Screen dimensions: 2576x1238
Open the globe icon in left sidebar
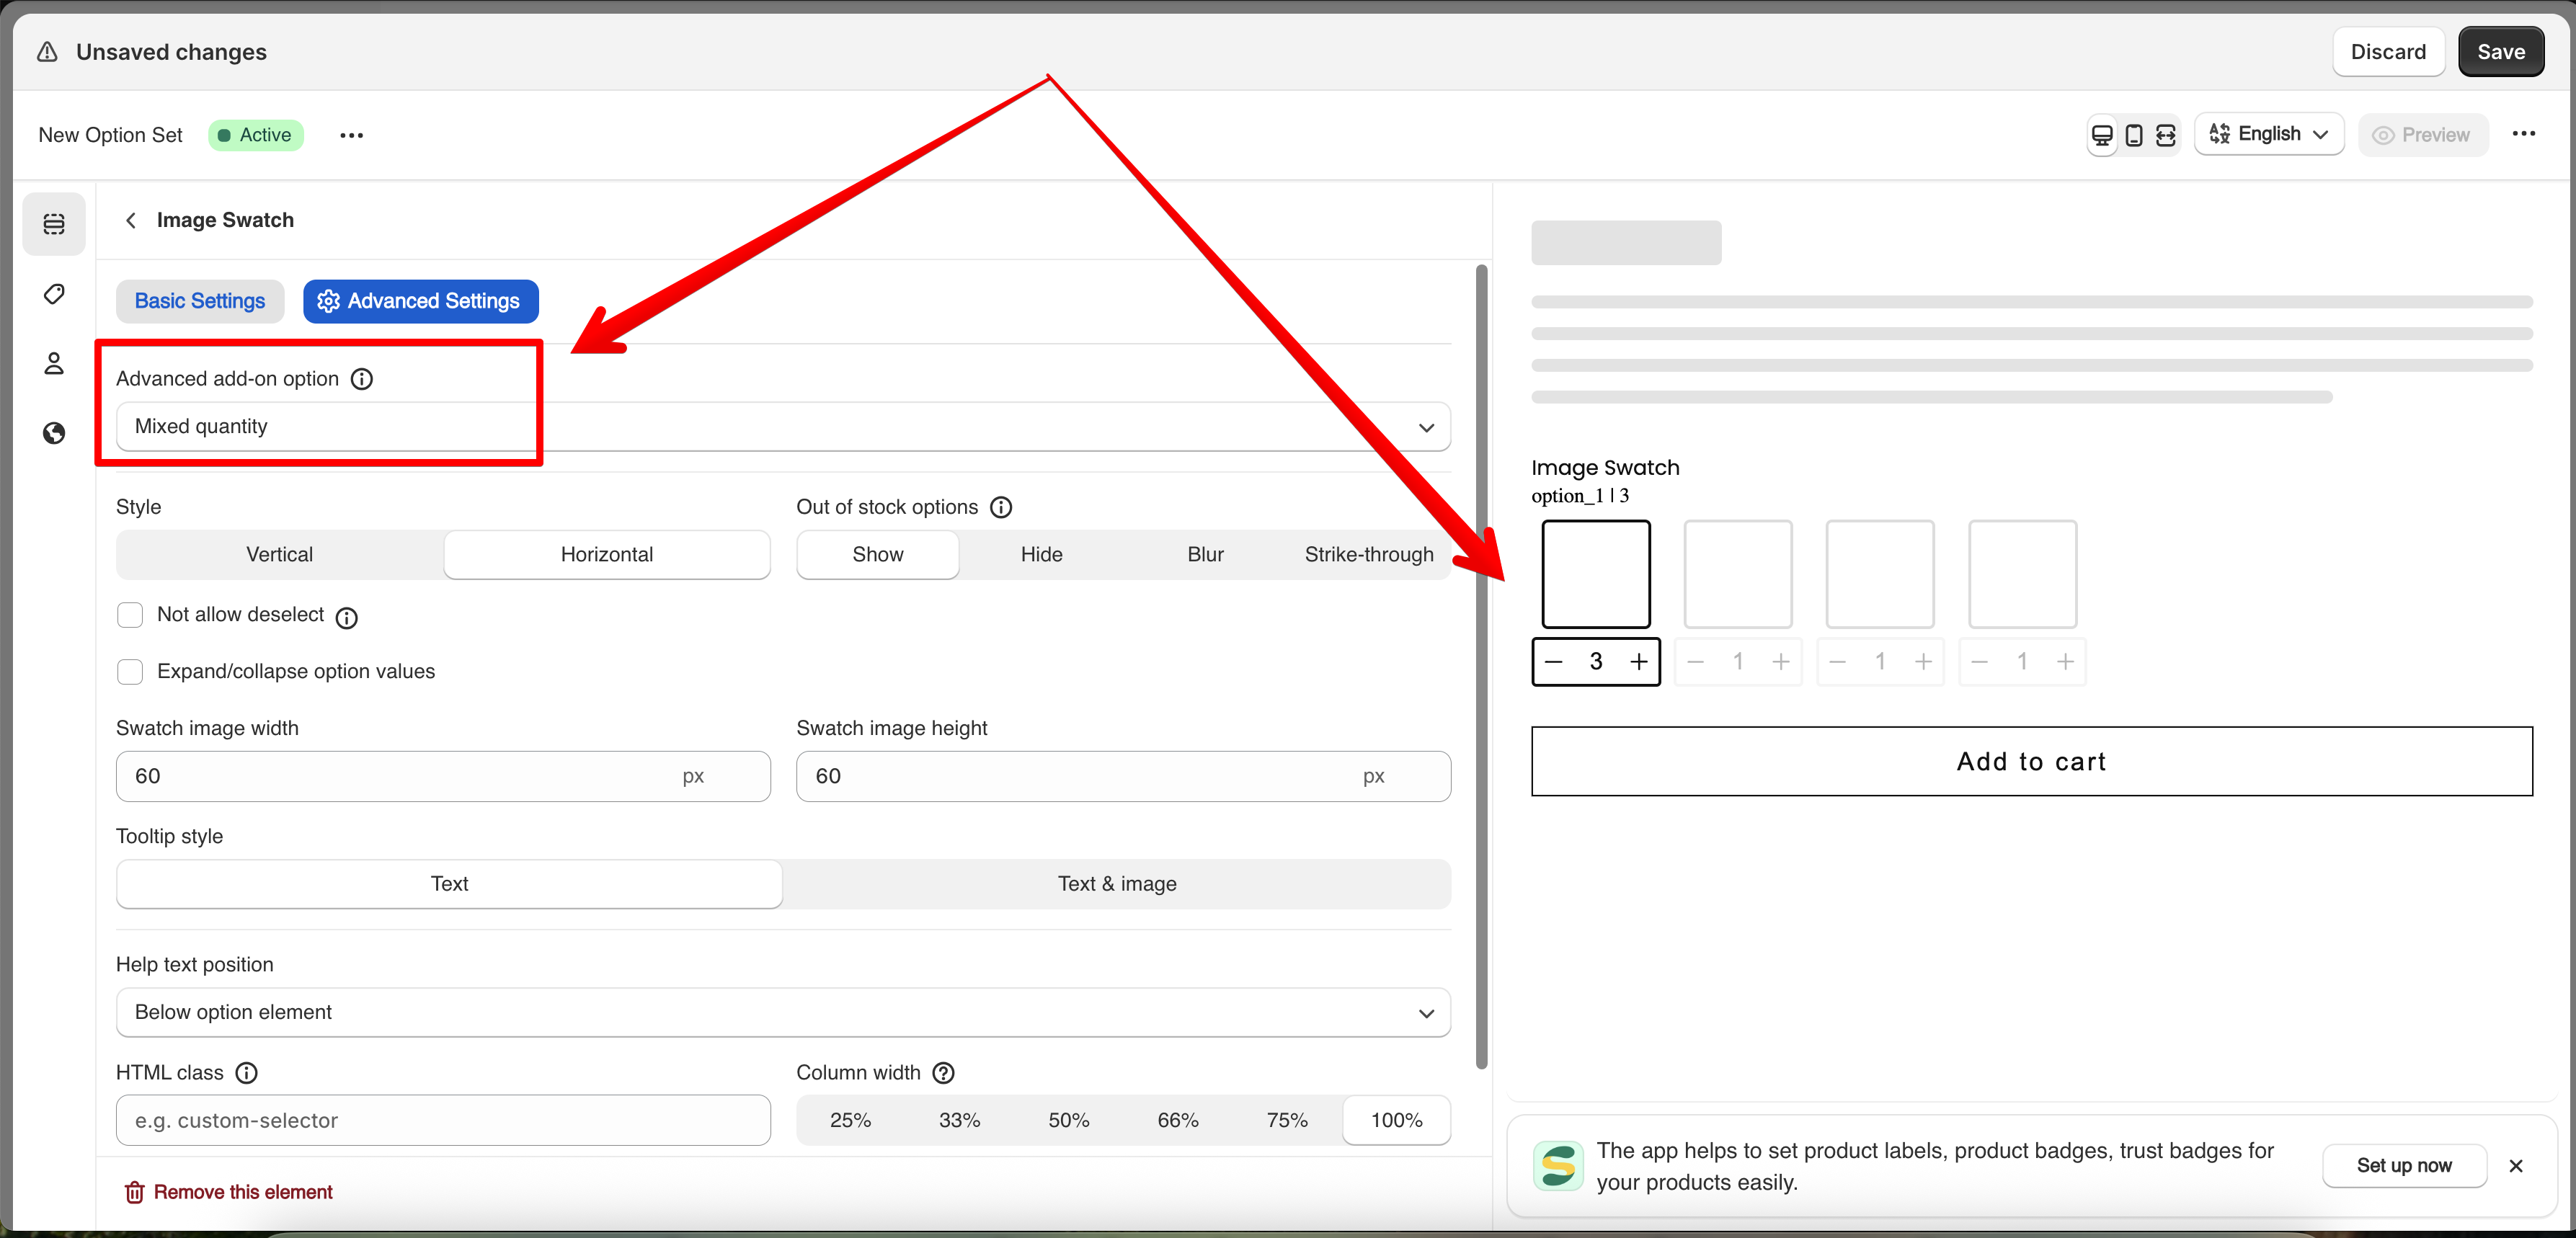coord(54,433)
